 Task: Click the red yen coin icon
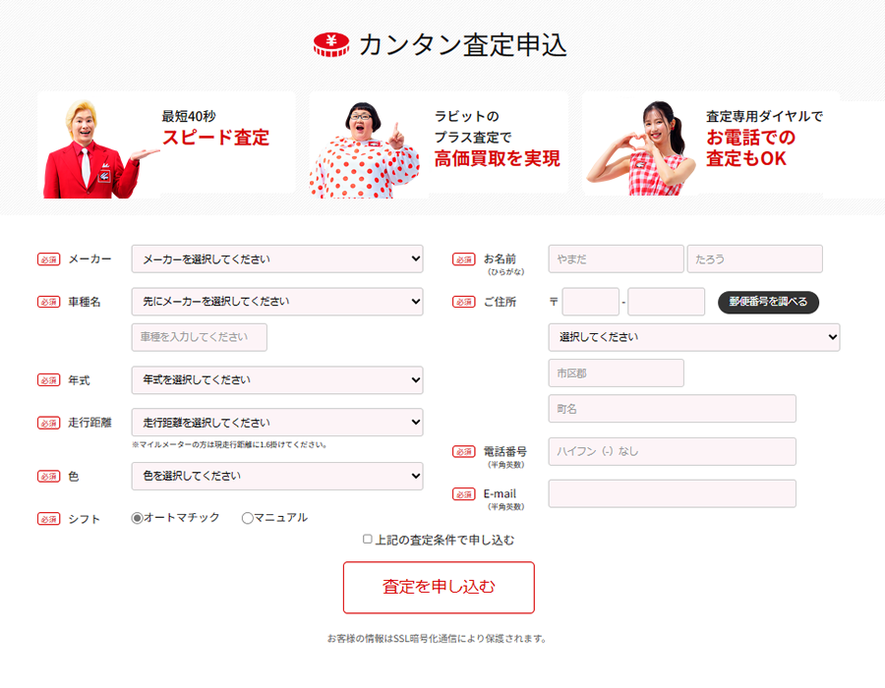click(331, 44)
